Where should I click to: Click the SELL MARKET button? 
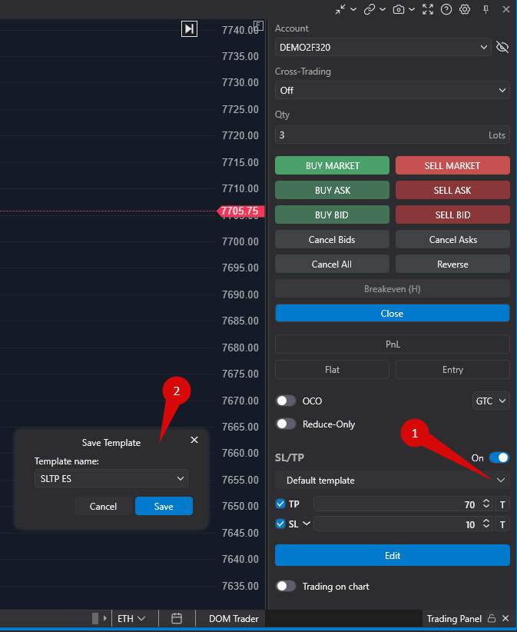click(x=452, y=165)
